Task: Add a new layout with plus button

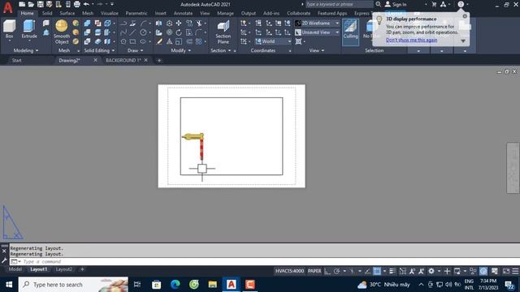Action: coord(82,269)
